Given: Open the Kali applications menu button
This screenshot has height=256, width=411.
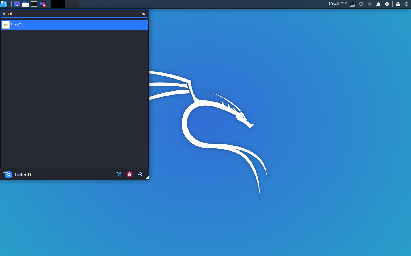Looking at the screenshot, I should point(4,4).
